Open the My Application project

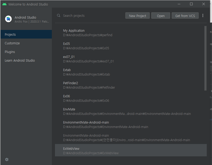131,33
